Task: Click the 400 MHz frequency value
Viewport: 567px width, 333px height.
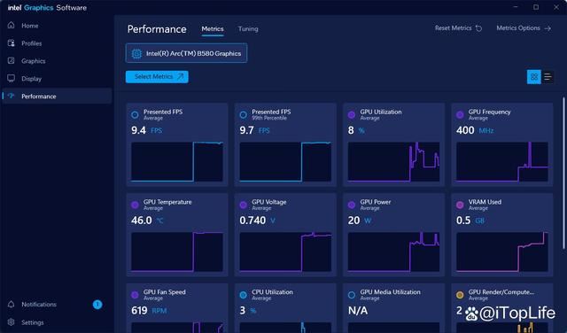Action: [475, 130]
